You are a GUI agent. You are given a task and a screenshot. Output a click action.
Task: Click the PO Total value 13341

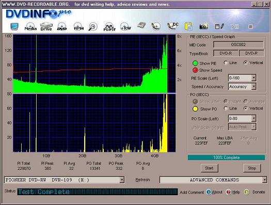click(x=95, y=168)
